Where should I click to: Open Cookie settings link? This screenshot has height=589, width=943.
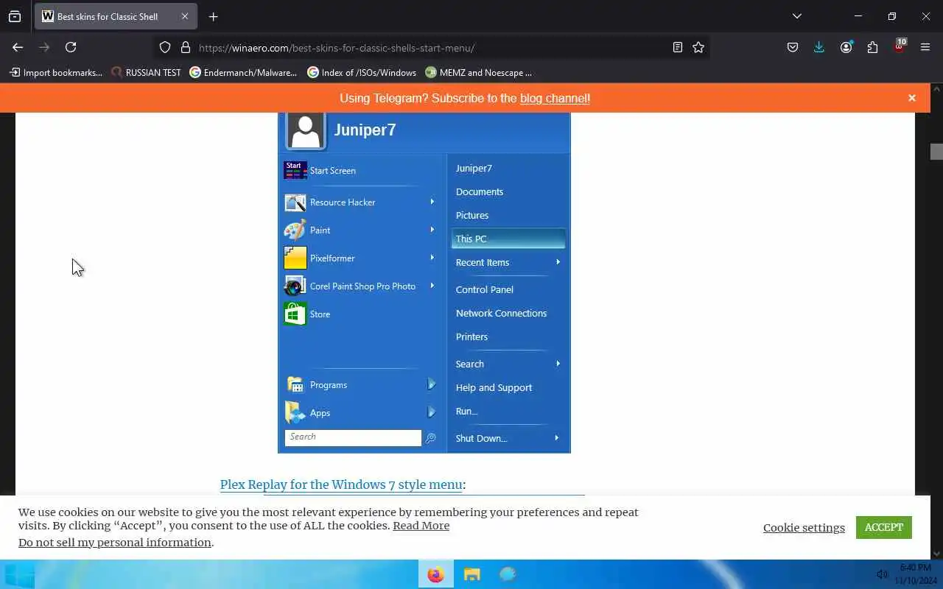pos(804,527)
